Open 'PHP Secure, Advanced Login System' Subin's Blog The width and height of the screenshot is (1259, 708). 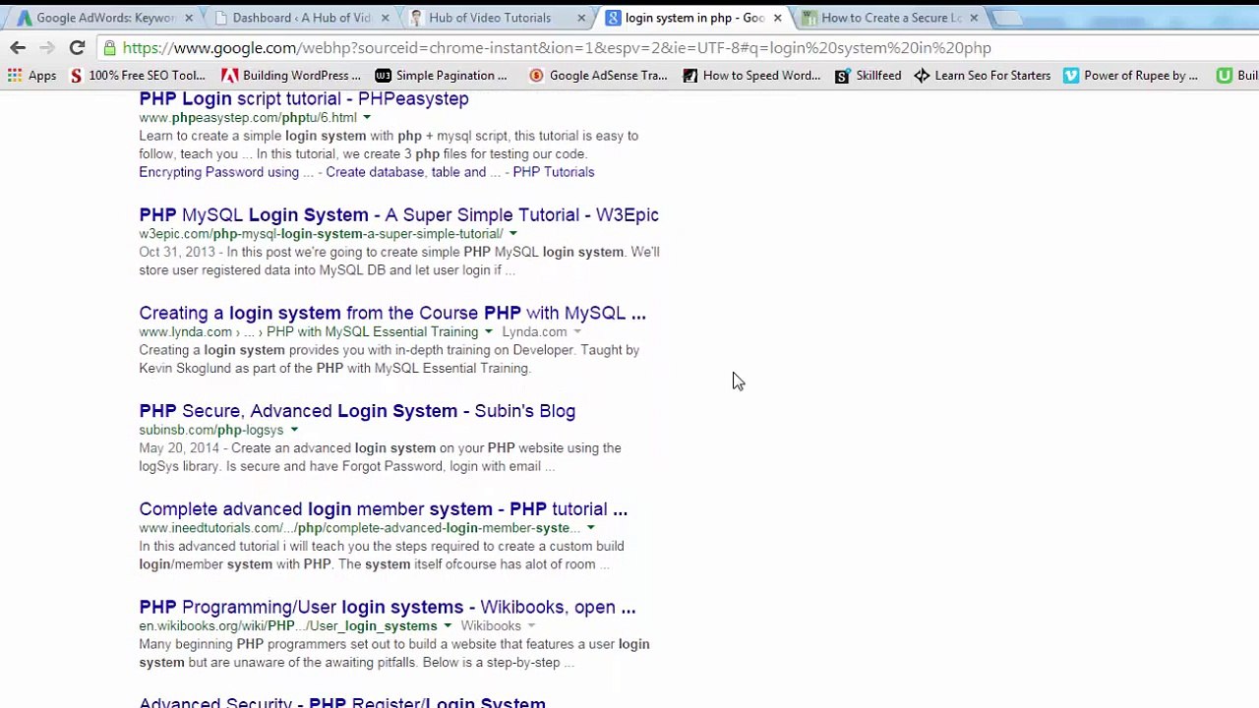point(357,411)
